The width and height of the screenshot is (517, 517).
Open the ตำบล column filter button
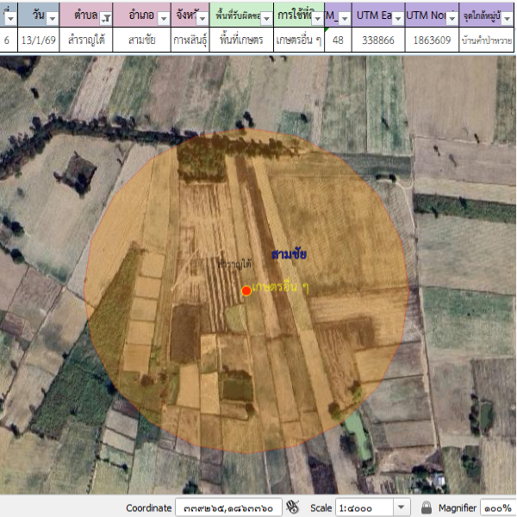(106, 18)
